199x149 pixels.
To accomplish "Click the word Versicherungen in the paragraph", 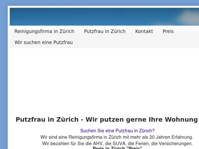I will (175, 144).
